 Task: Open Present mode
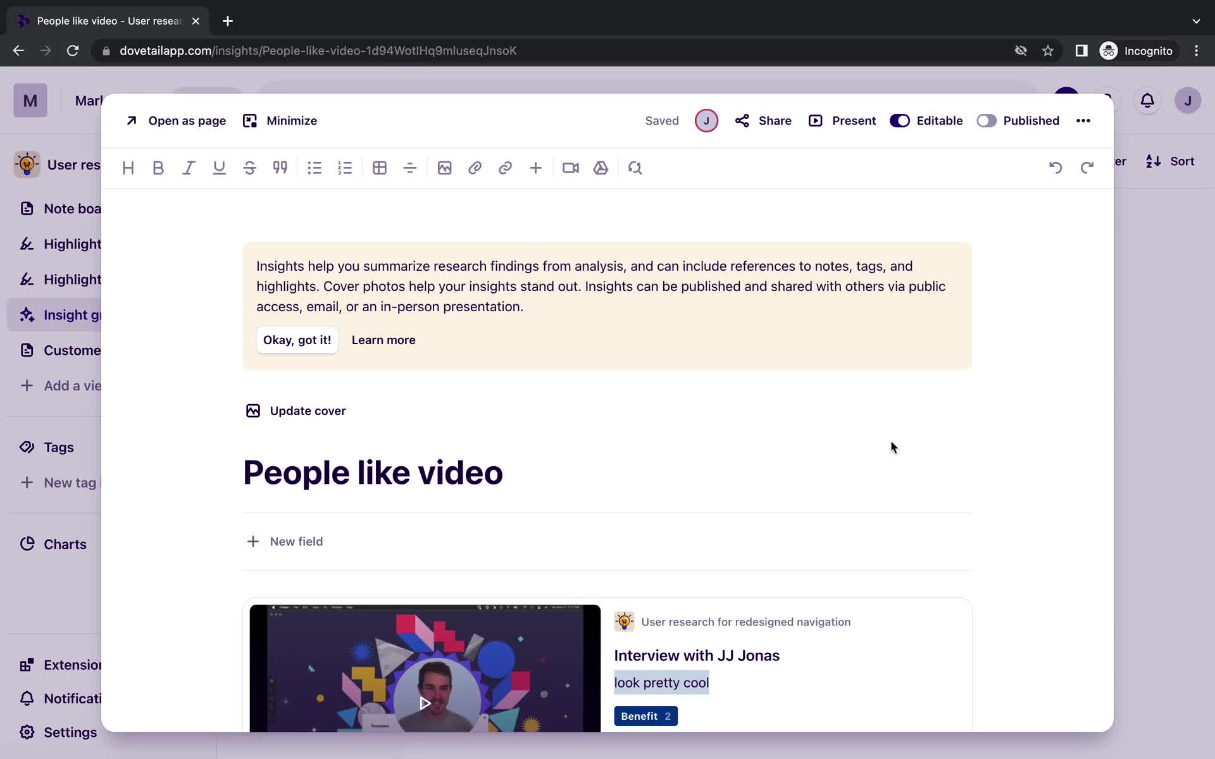842,121
